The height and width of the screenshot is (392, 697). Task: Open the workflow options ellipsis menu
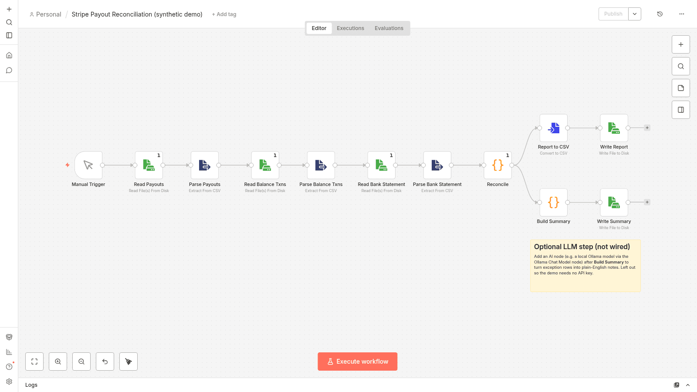682,14
